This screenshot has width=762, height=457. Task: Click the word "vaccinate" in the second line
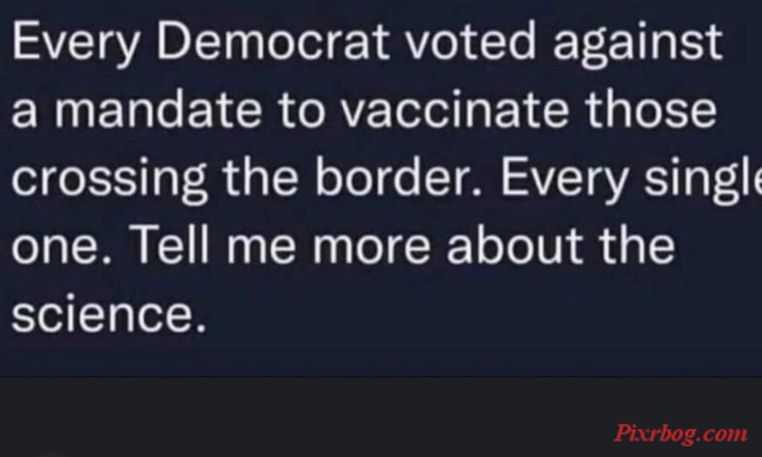(x=455, y=110)
